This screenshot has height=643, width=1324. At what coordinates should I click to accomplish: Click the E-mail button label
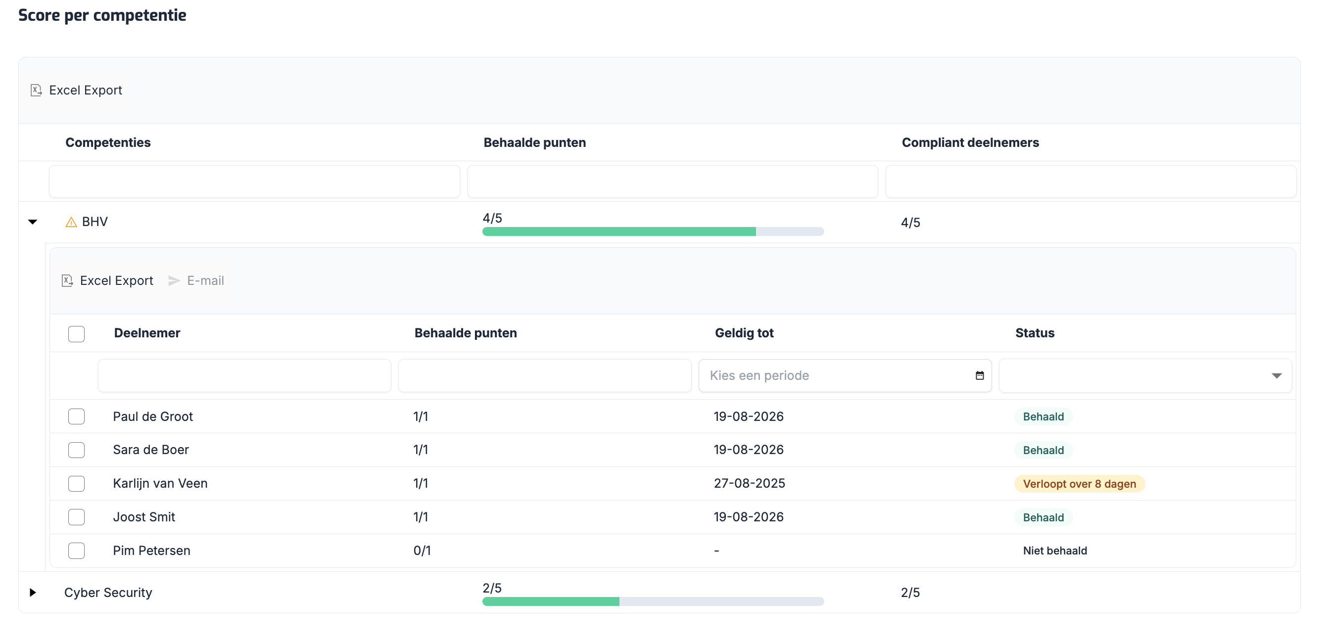[205, 280]
